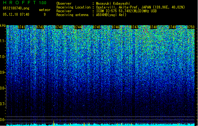Click the Observer label
Image resolution: width=198 pixels, height=126 pixels.
pos(64,3)
